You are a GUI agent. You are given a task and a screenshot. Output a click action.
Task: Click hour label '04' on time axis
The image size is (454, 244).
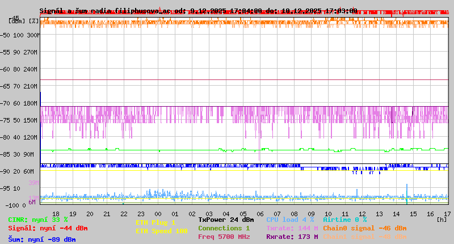pyautogui.click(x=226, y=214)
